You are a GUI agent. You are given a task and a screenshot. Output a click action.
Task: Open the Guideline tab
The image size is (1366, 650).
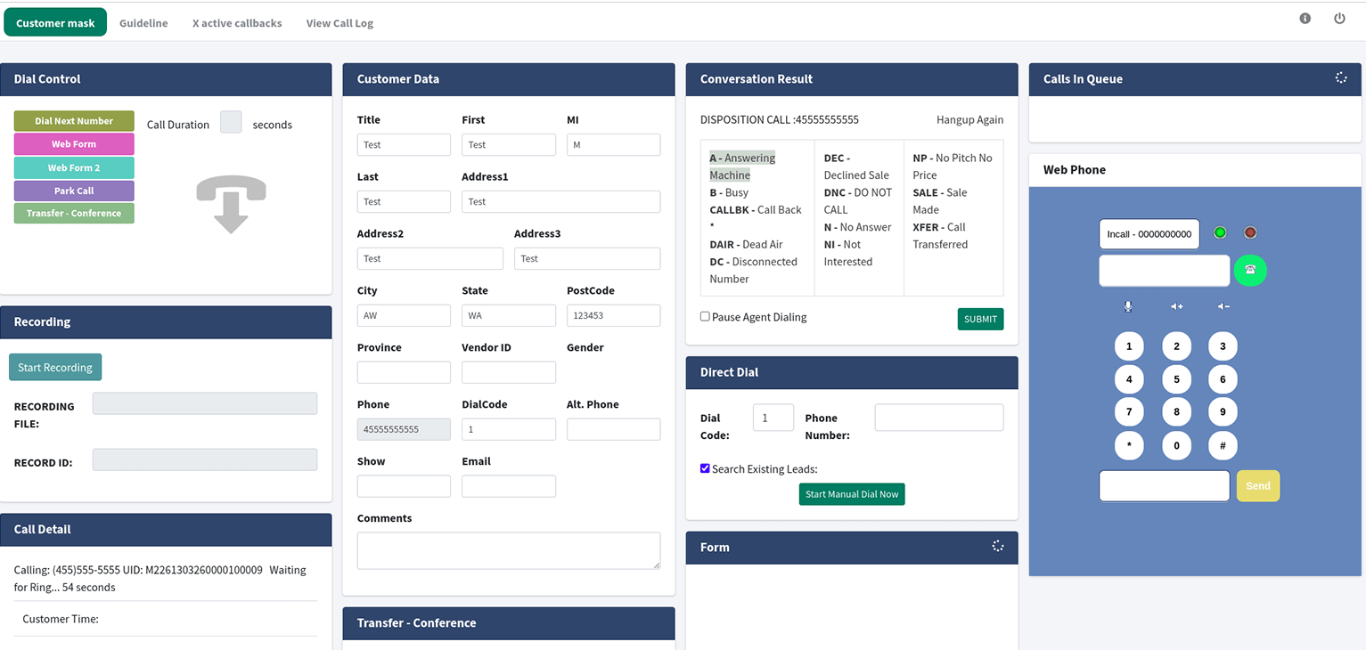[143, 23]
